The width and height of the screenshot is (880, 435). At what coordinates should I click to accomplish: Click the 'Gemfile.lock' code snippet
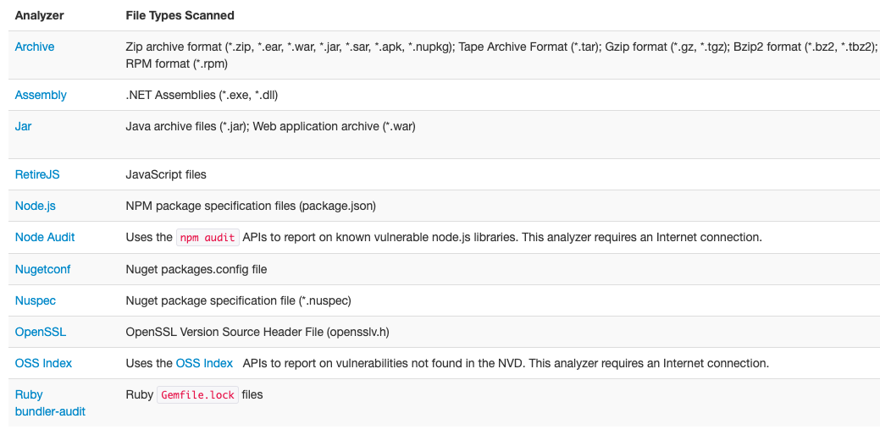[x=197, y=395]
